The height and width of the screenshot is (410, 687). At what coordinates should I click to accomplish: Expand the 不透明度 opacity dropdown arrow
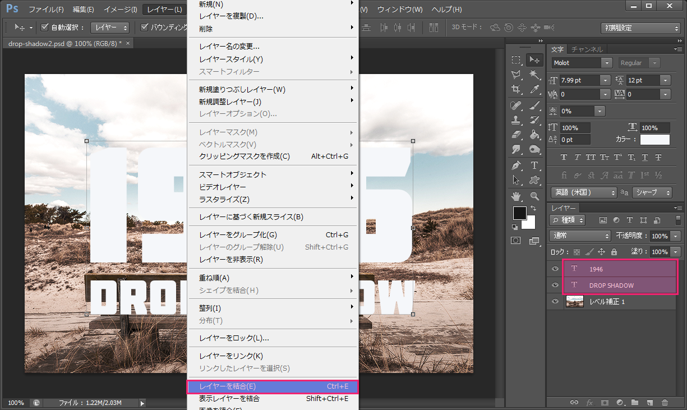click(675, 236)
